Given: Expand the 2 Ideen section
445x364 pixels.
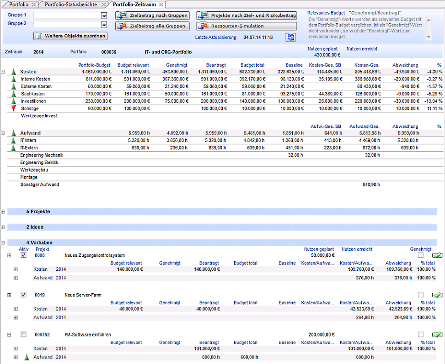Looking at the screenshot, I should 3,227.
